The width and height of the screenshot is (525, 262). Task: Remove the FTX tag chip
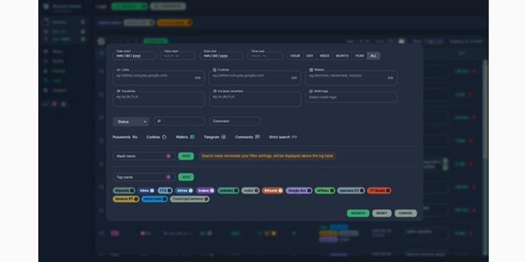pos(170,191)
